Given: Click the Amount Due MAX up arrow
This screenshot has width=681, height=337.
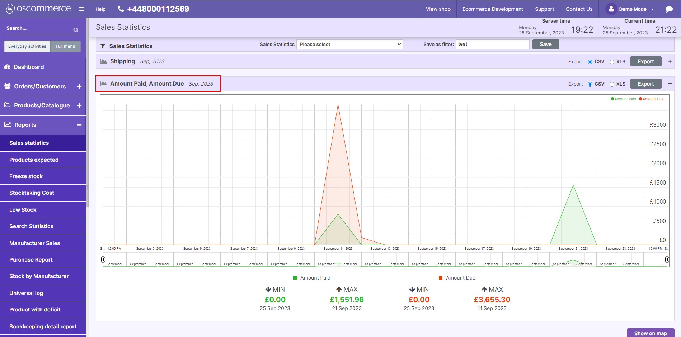Looking at the screenshot, I should (484, 290).
